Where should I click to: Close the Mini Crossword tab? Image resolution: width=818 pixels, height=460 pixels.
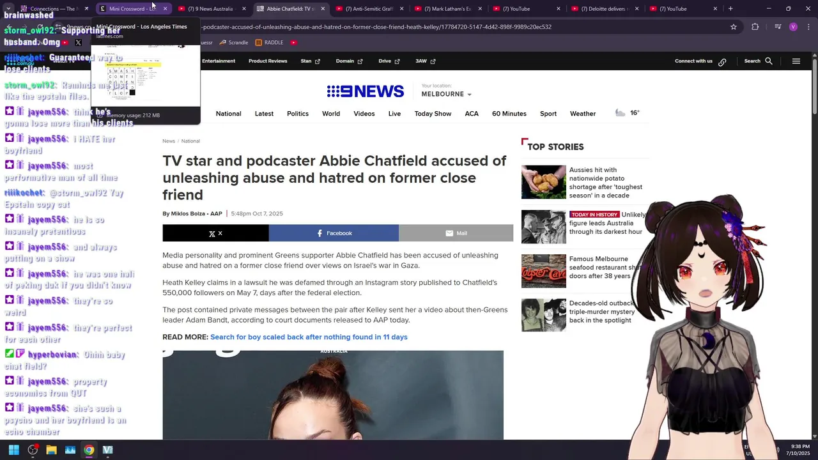click(x=165, y=9)
